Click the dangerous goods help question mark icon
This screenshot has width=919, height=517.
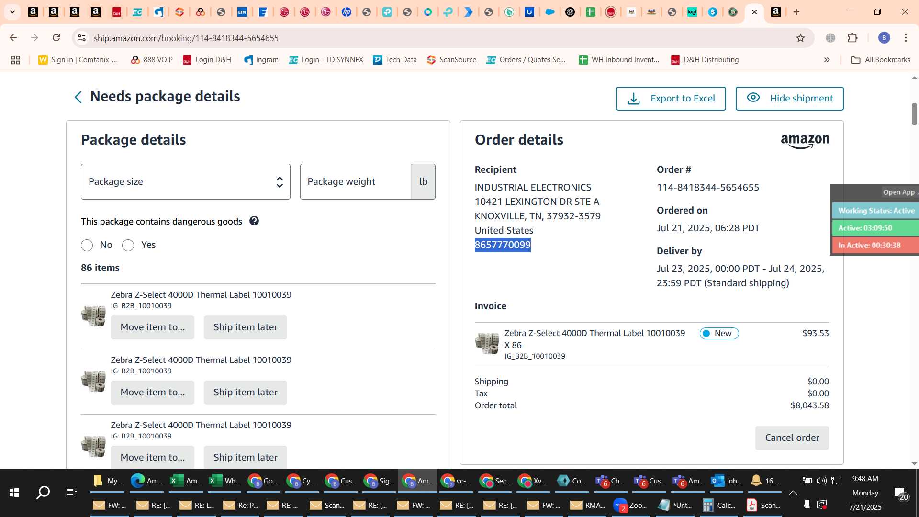pyautogui.click(x=254, y=221)
